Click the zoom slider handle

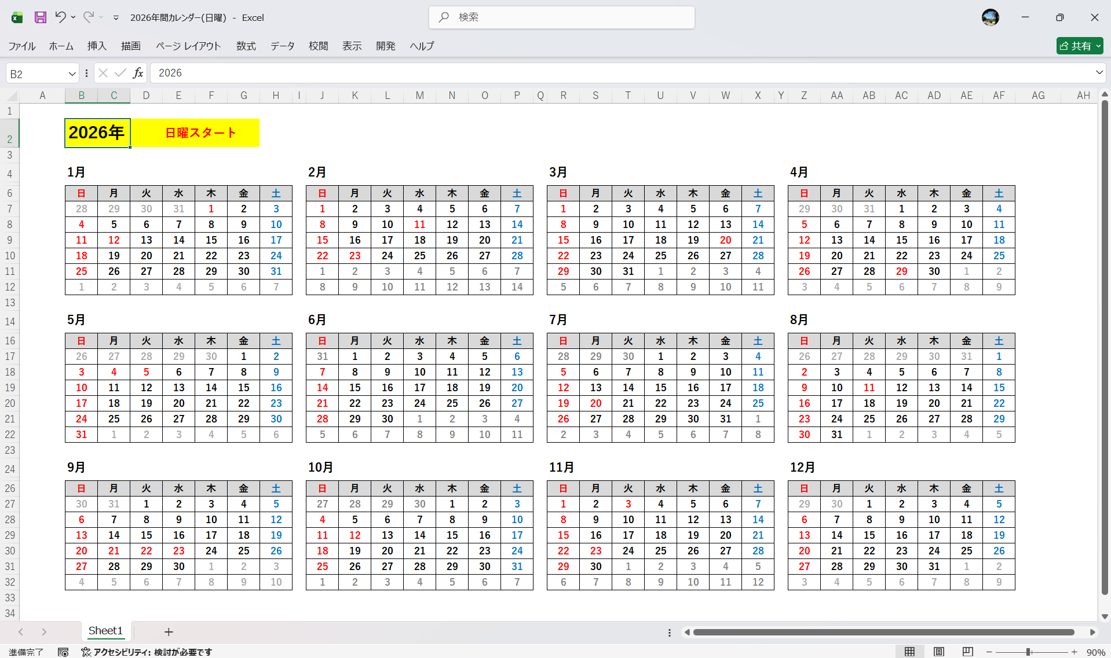[1029, 652]
